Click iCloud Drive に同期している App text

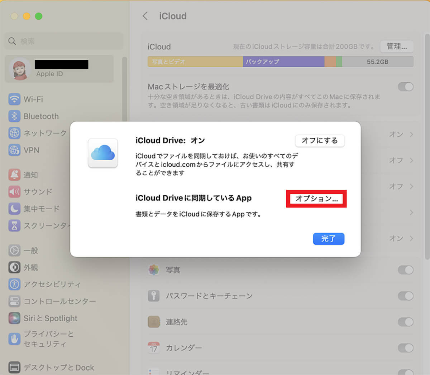pos(193,198)
